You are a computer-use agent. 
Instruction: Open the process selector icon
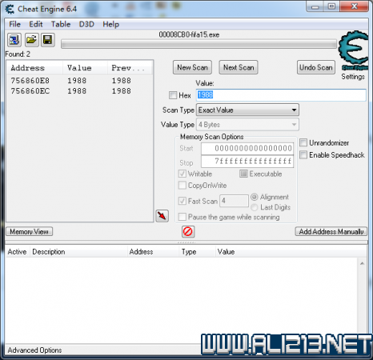coord(14,40)
